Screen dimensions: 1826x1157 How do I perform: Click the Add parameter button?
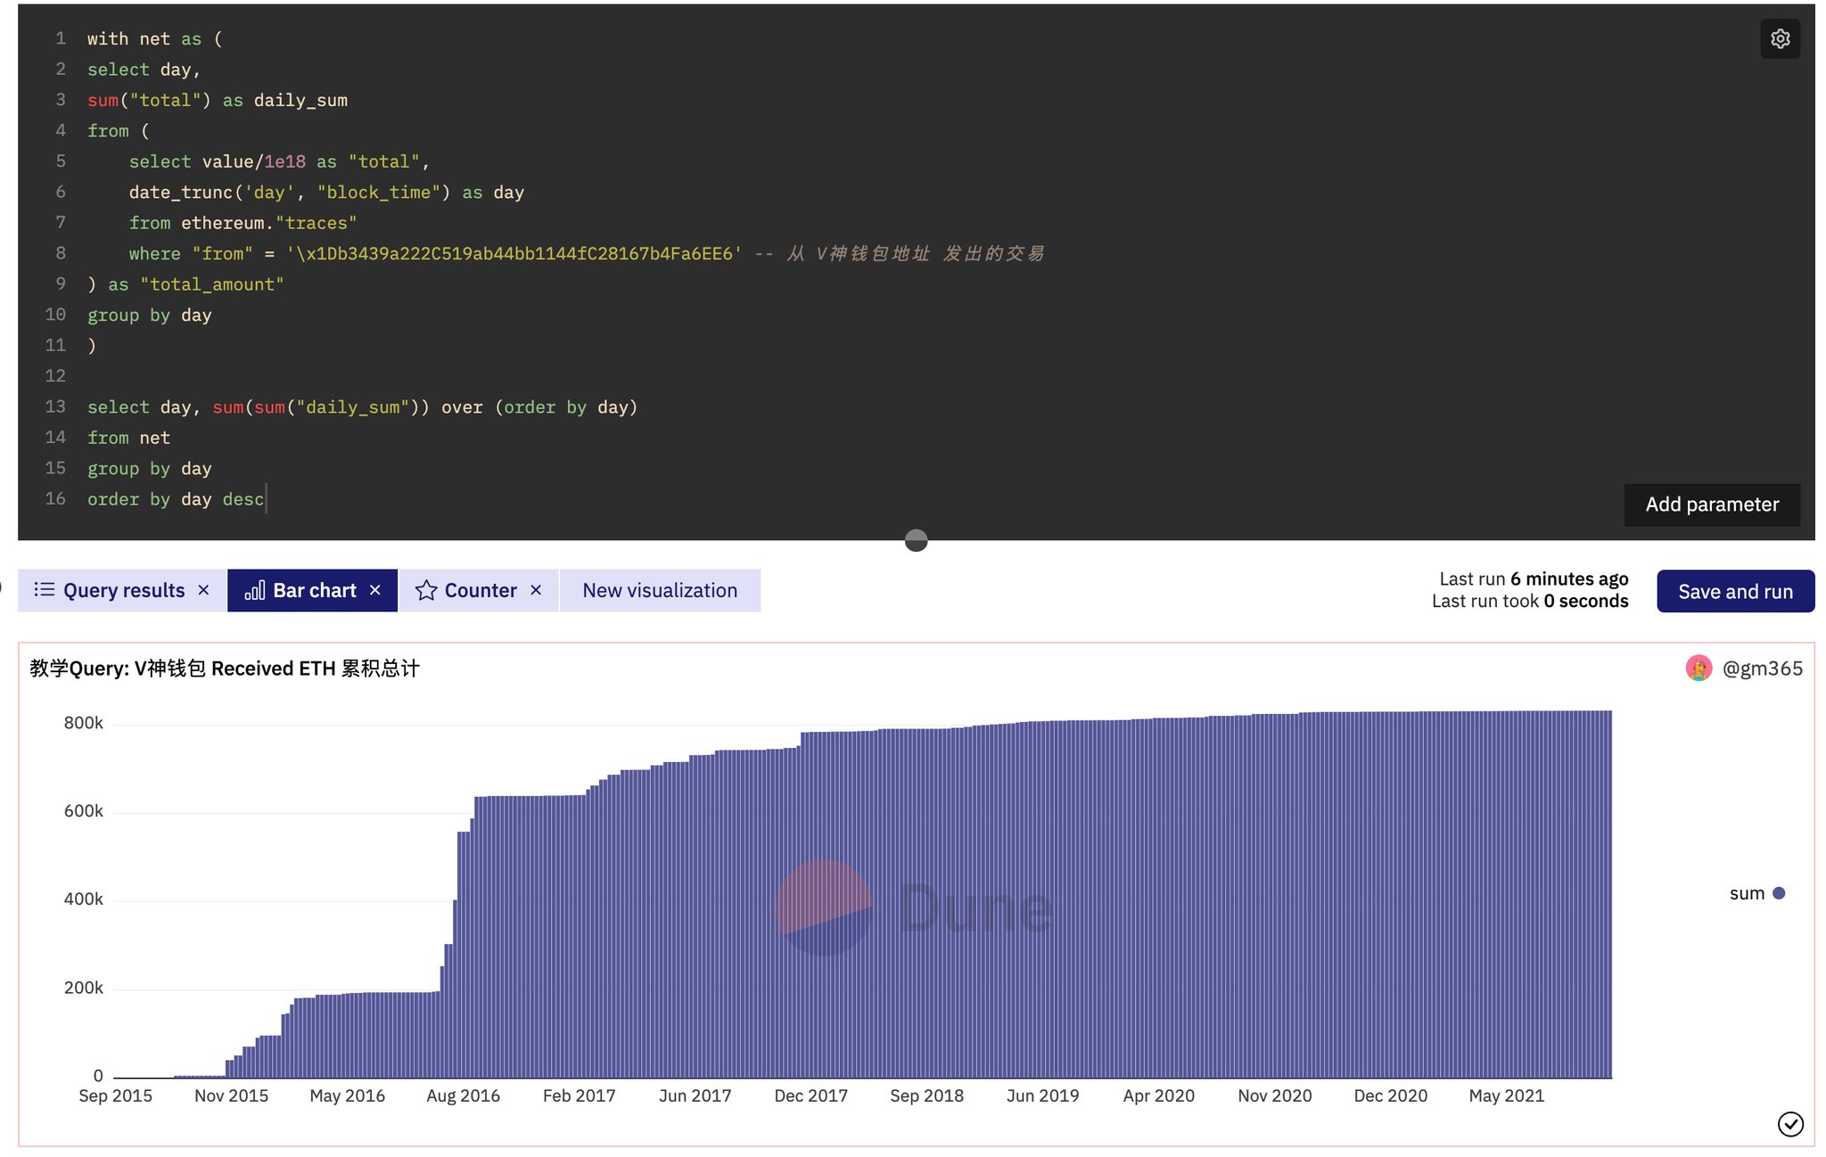1712,504
